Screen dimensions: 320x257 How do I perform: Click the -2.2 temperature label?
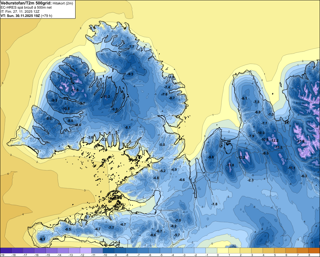point(104,140)
